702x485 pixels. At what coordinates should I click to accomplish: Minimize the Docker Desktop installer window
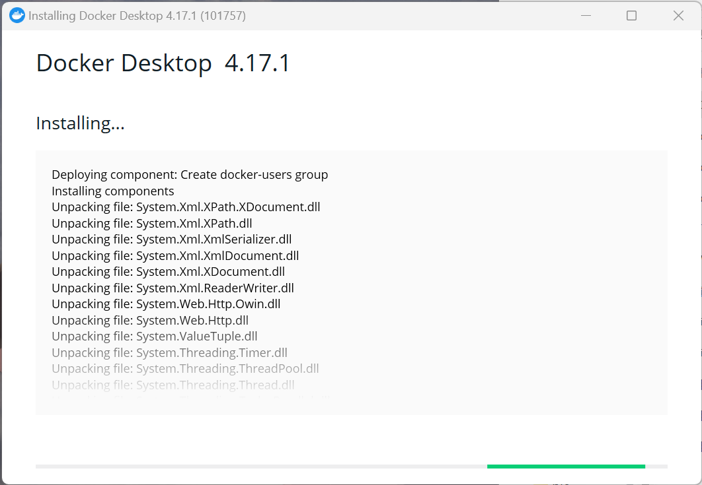[x=586, y=16]
